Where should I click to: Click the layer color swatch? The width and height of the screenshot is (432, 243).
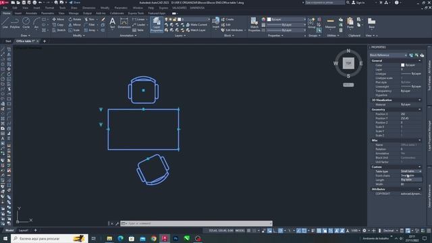pyautogui.click(x=179, y=20)
